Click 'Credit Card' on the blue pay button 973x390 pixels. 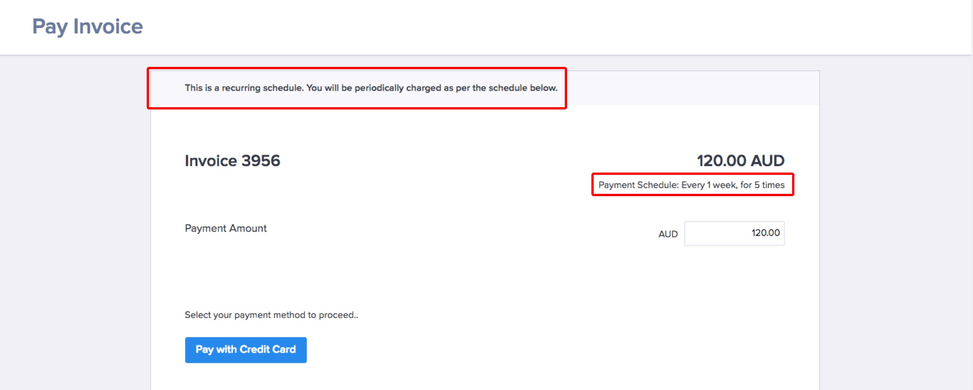(268, 350)
